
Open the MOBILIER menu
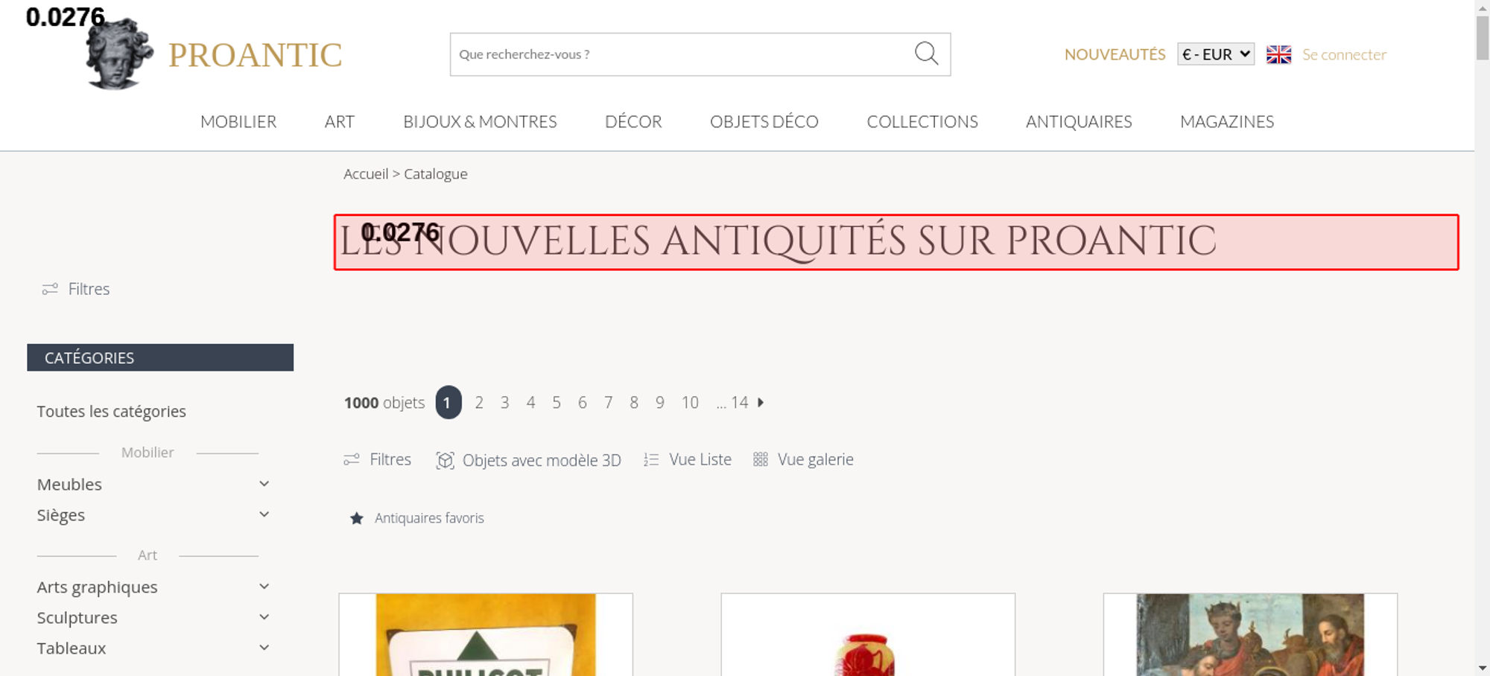pos(238,121)
